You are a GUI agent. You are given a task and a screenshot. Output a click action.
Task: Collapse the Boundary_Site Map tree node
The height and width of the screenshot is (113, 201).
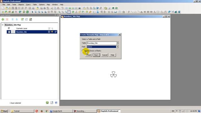[x=3, y=25]
